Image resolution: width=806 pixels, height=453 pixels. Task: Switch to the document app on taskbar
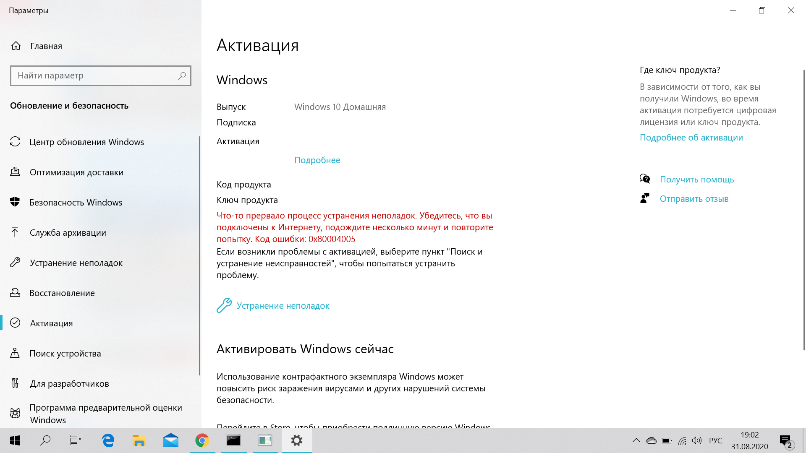[265, 440]
